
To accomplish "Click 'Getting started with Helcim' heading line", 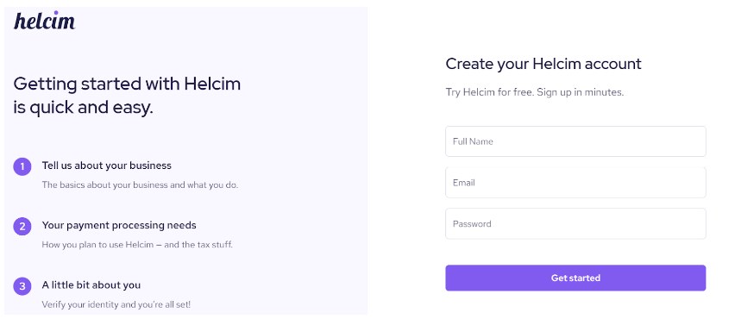I will click(127, 84).
